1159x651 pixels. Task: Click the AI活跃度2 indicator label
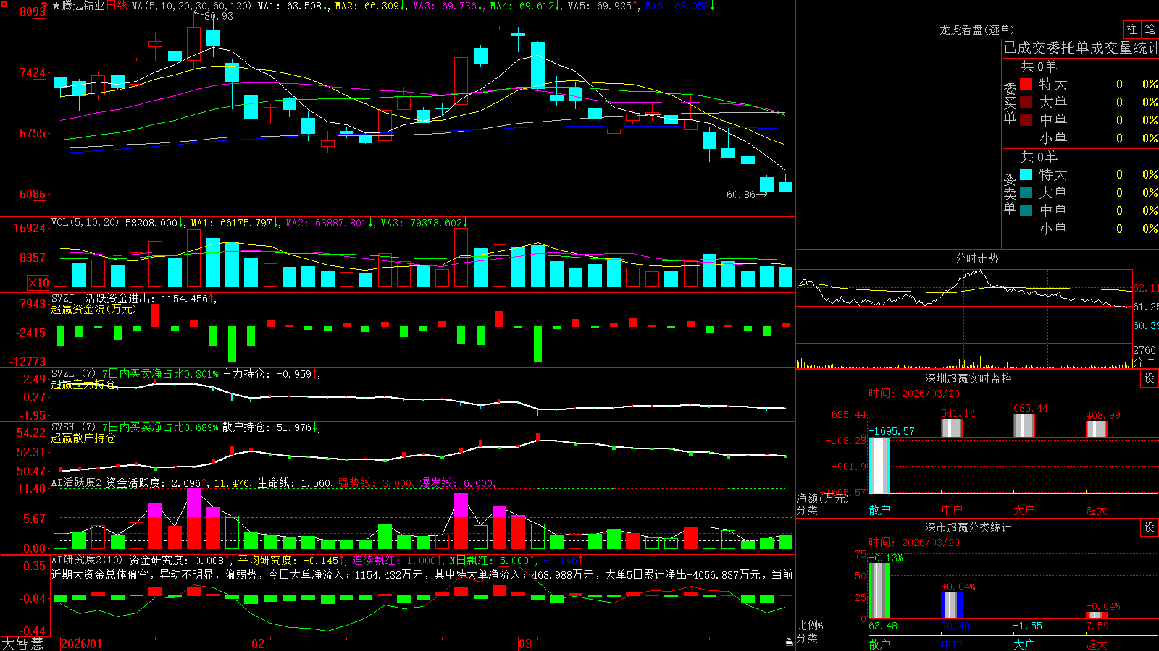click(x=76, y=483)
